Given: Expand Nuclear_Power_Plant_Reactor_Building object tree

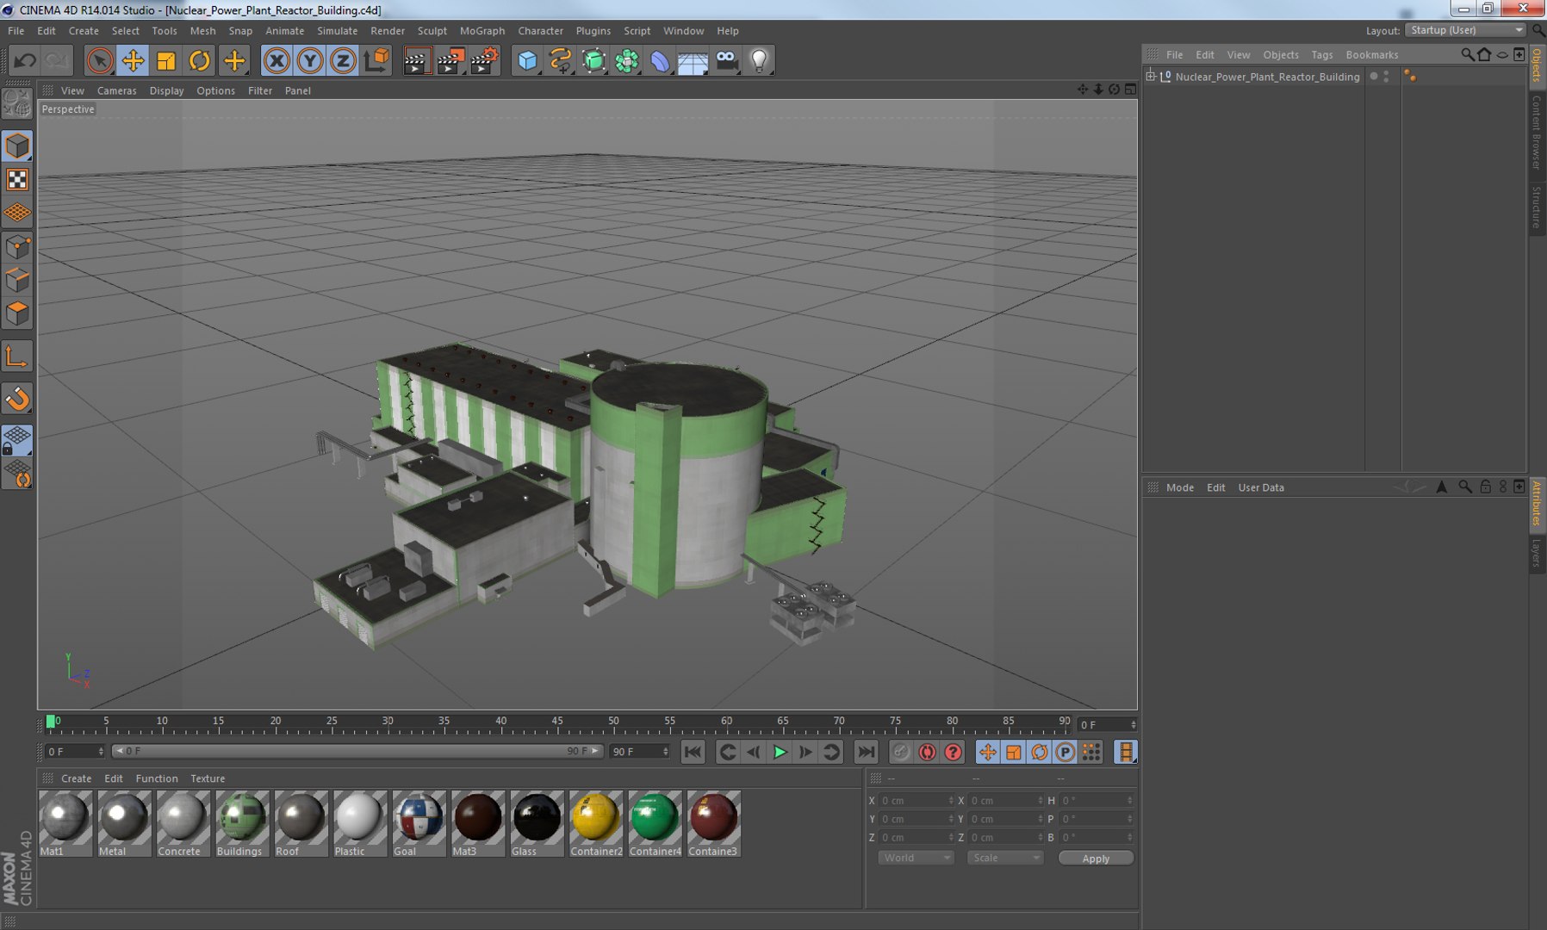Looking at the screenshot, I should pos(1151,76).
